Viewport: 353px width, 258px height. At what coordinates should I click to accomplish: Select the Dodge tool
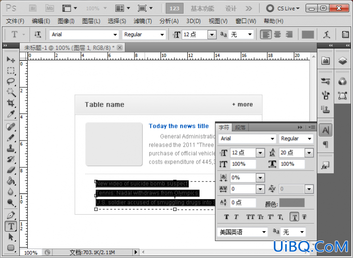click(10, 202)
